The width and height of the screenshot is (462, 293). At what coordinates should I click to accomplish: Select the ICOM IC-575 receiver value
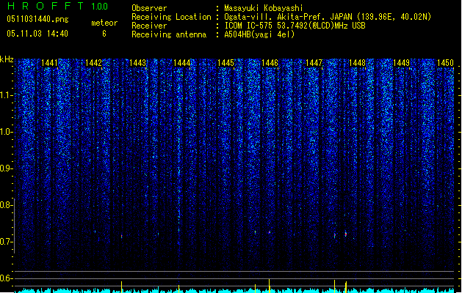tap(295, 26)
